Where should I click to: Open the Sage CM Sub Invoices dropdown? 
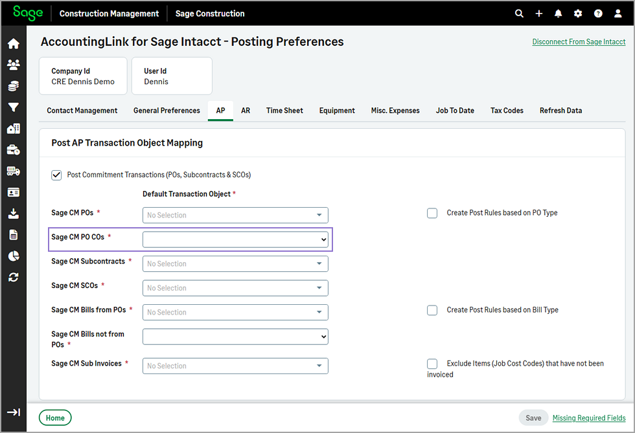pos(235,366)
